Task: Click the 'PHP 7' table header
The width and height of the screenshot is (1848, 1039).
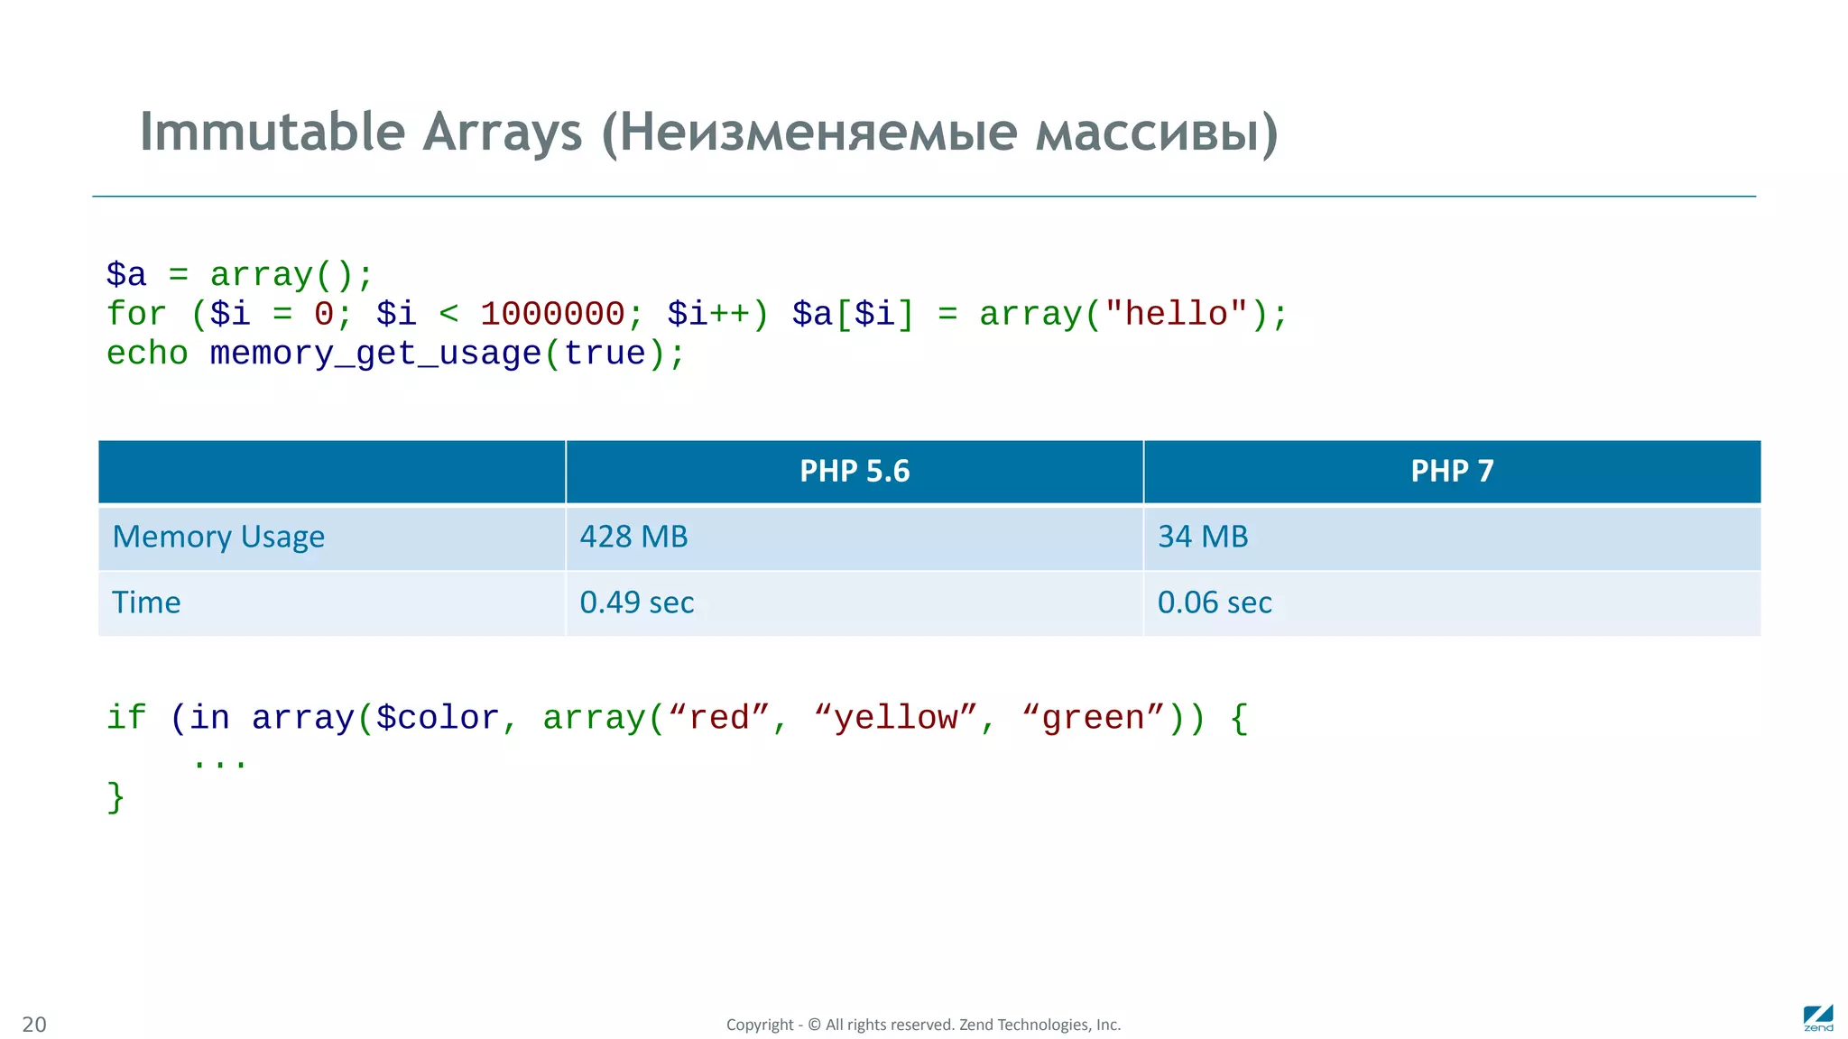Action: click(1452, 472)
